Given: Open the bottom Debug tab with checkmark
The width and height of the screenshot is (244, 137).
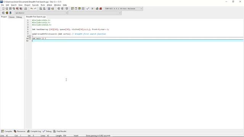Looking at the screenshot, I should pos(47,131).
